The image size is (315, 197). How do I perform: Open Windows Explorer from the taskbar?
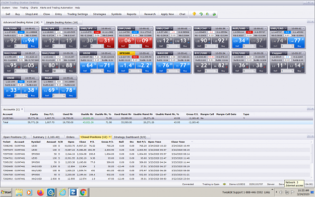19,192
